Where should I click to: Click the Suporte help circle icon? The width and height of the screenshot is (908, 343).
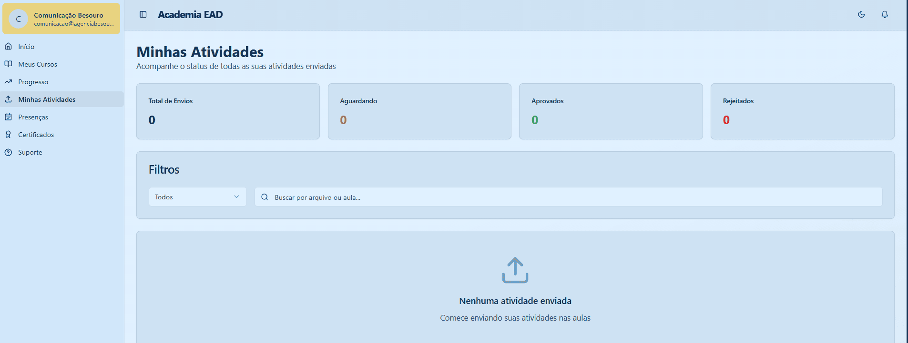pos(8,152)
